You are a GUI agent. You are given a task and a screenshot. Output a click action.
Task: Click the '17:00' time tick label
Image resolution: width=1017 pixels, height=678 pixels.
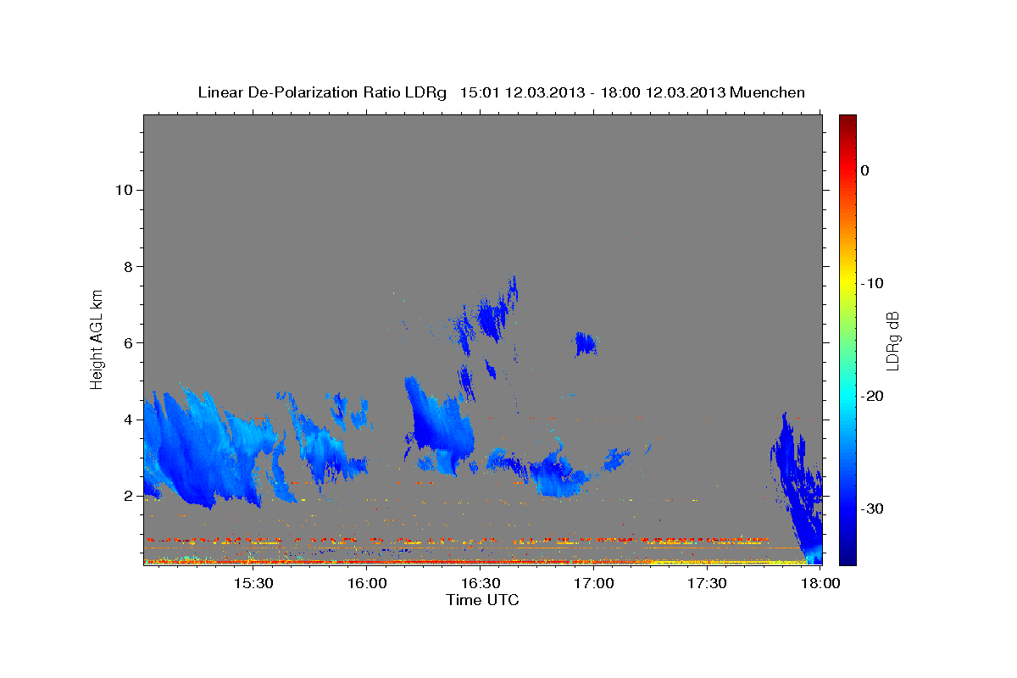pyautogui.click(x=594, y=584)
